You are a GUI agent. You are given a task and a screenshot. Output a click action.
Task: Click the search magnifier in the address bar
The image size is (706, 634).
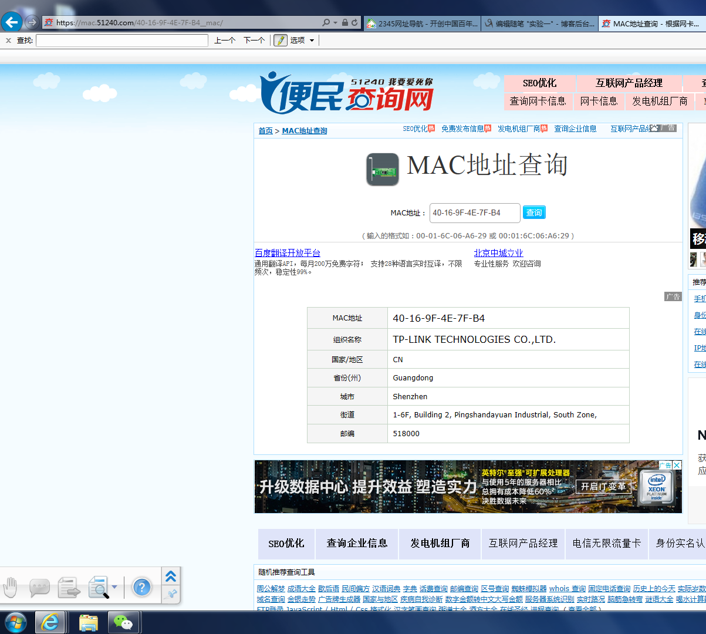click(x=326, y=22)
